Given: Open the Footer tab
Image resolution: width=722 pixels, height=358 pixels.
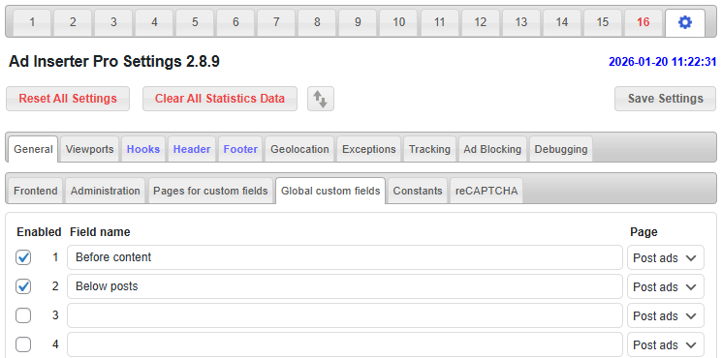Looking at the screenshot, I should (240, 149).
